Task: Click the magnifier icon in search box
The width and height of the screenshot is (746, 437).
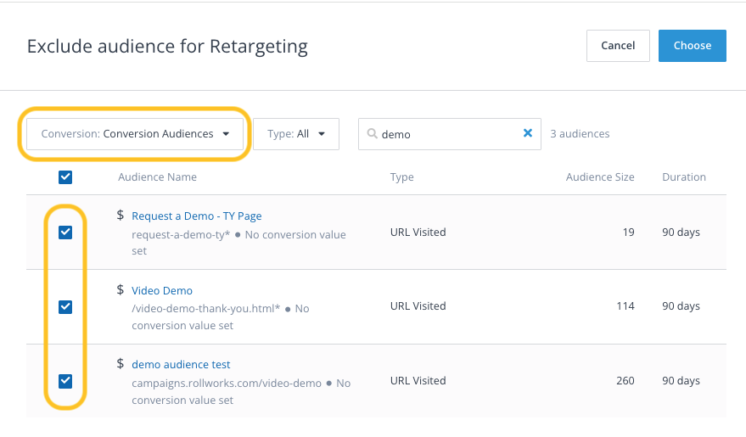Action: [x=372, y=134]
